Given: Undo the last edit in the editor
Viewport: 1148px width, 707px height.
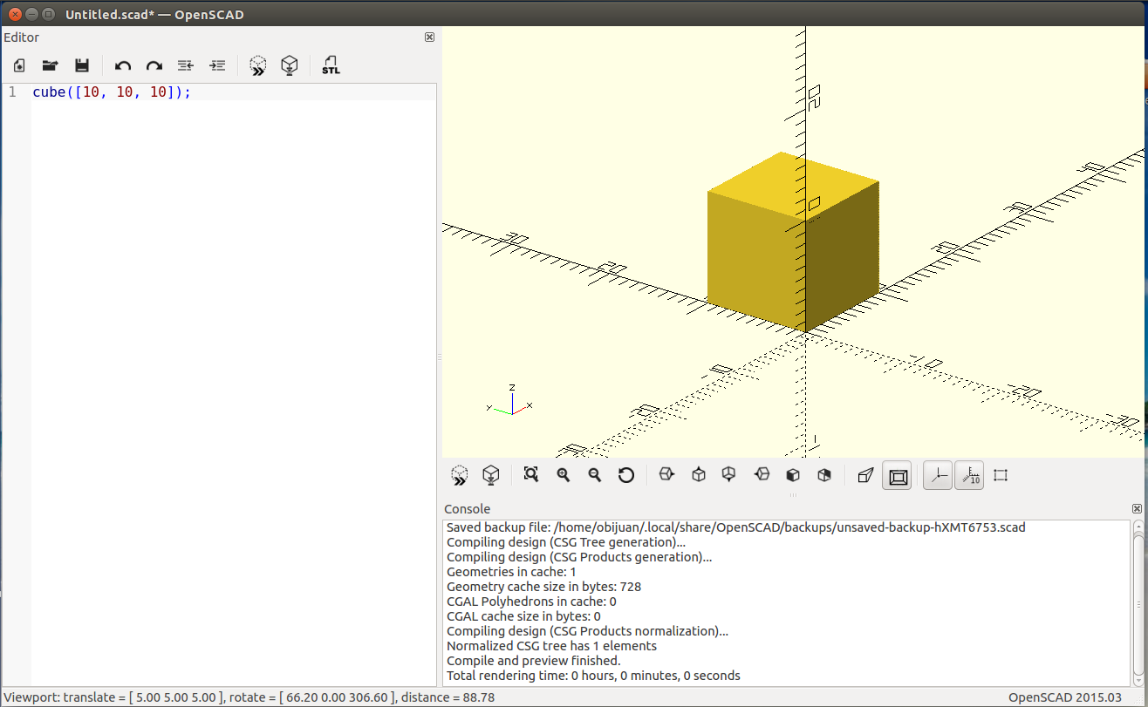Looking at the screenshot, I should tap(123, 65).
